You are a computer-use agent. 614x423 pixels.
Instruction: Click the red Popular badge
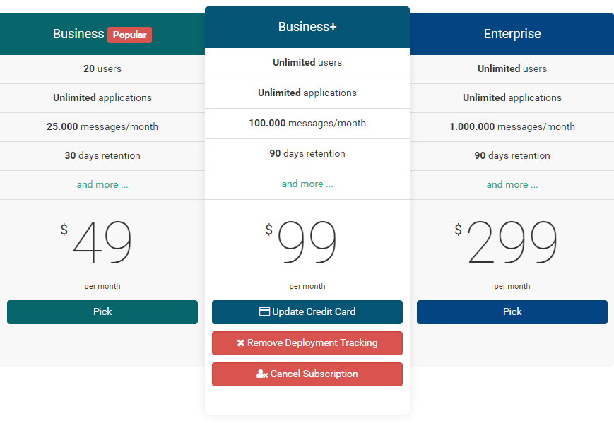tap(129, 35)
